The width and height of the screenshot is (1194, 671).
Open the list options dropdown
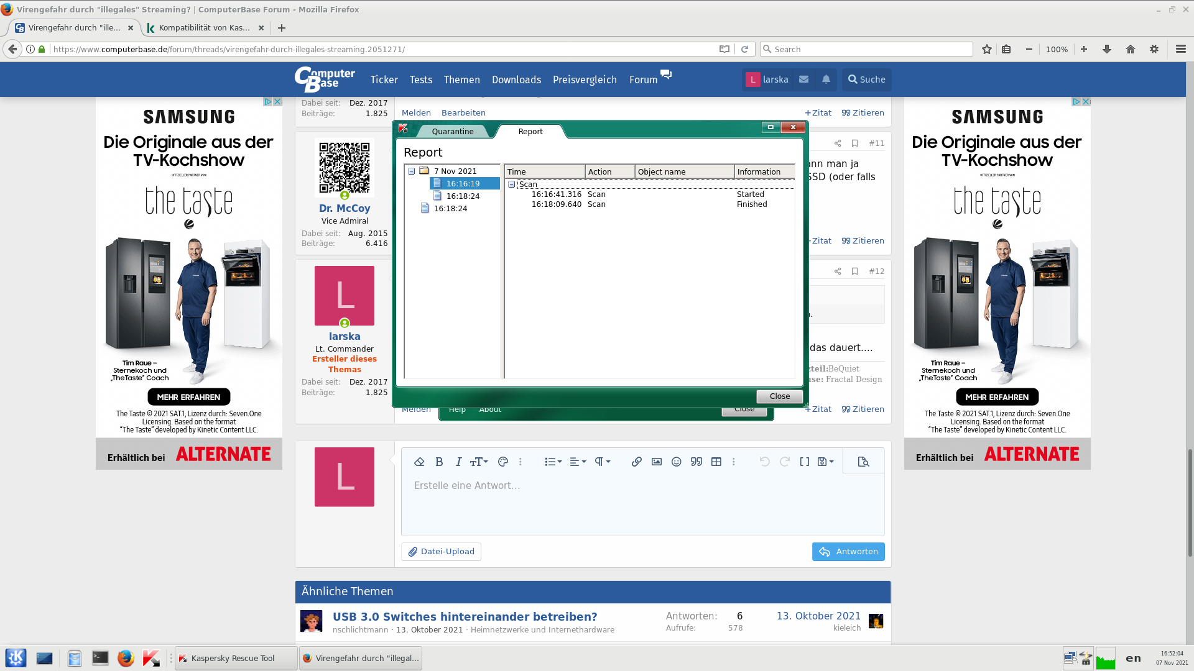553,462
